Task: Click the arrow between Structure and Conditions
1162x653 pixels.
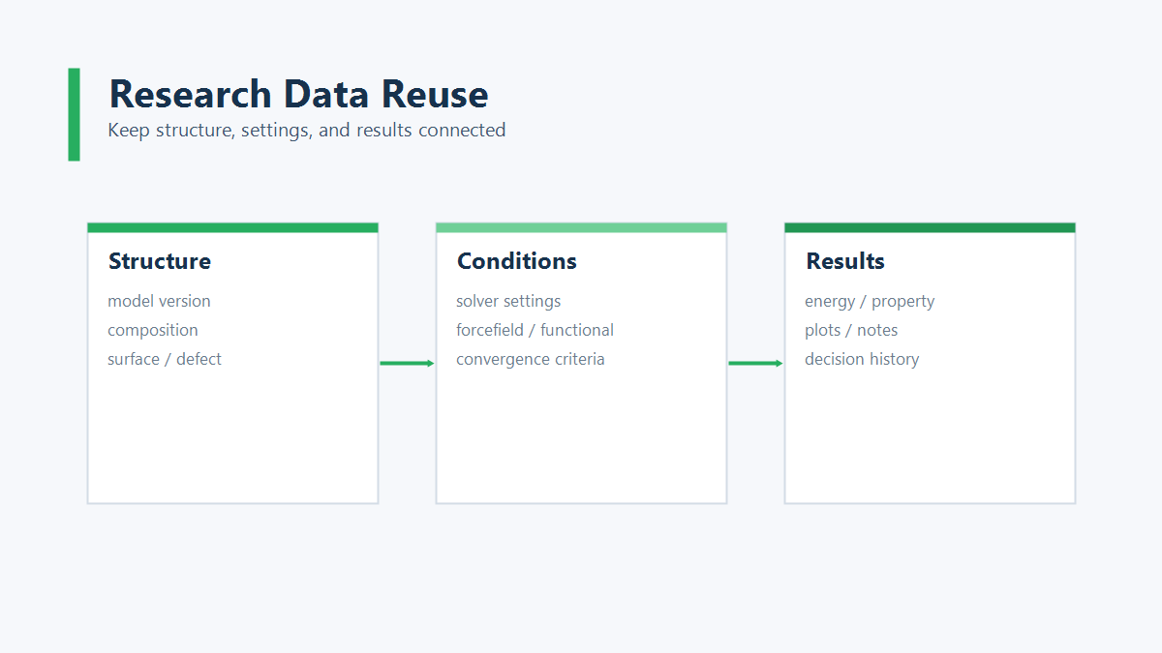Action: 407,363
